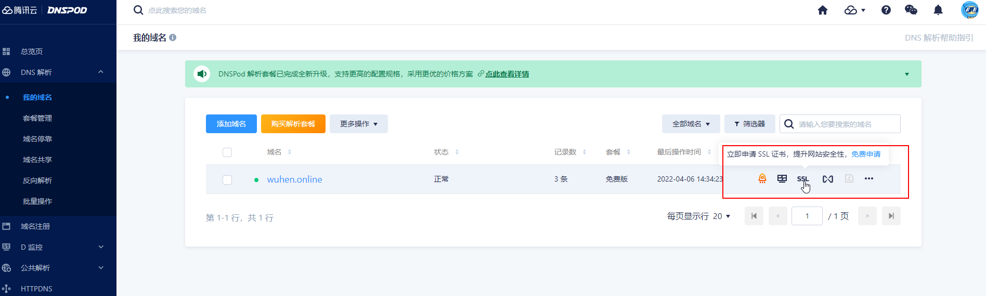Click the 添加域名 button
Screen dimensions: 986x296
tap(231, 124)
